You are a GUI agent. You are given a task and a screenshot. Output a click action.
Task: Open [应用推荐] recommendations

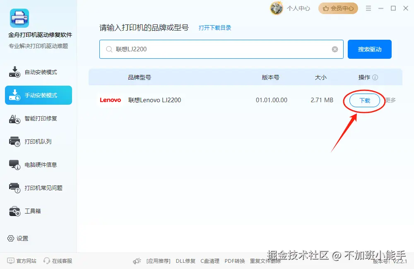tap(159, 261)
